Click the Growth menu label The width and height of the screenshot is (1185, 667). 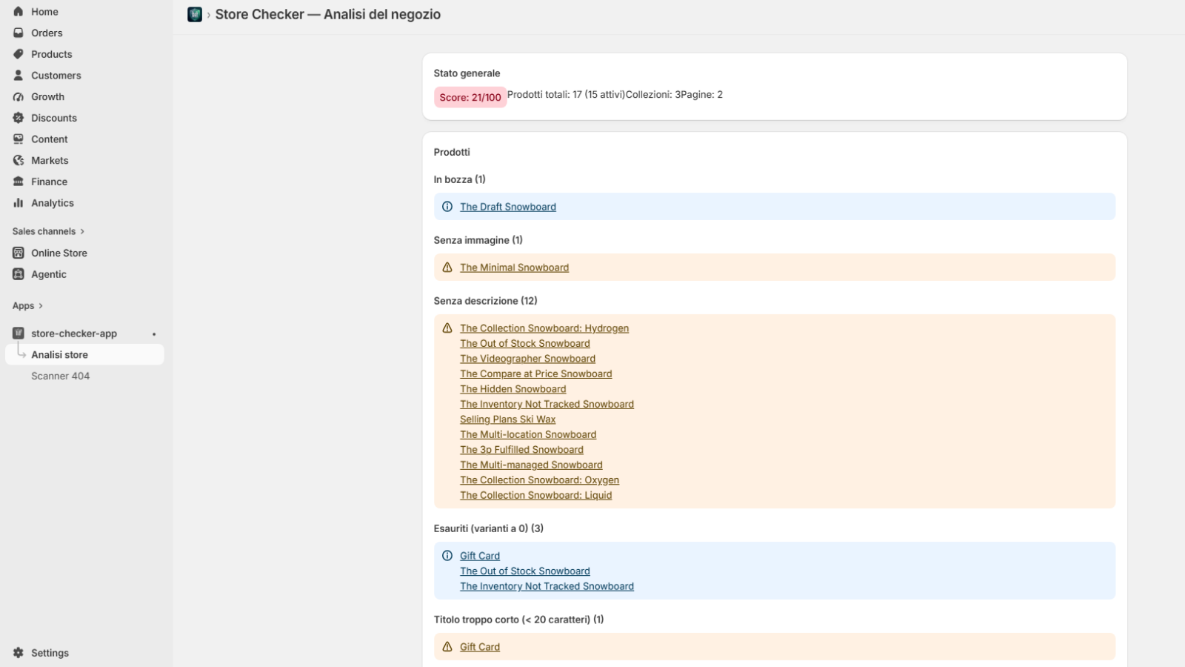[x=48, y=97]
